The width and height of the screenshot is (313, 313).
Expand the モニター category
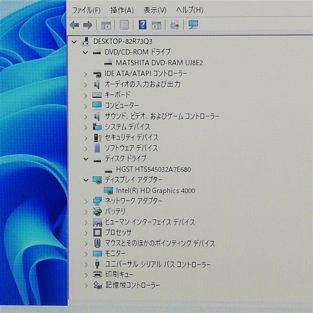(86, 254)
